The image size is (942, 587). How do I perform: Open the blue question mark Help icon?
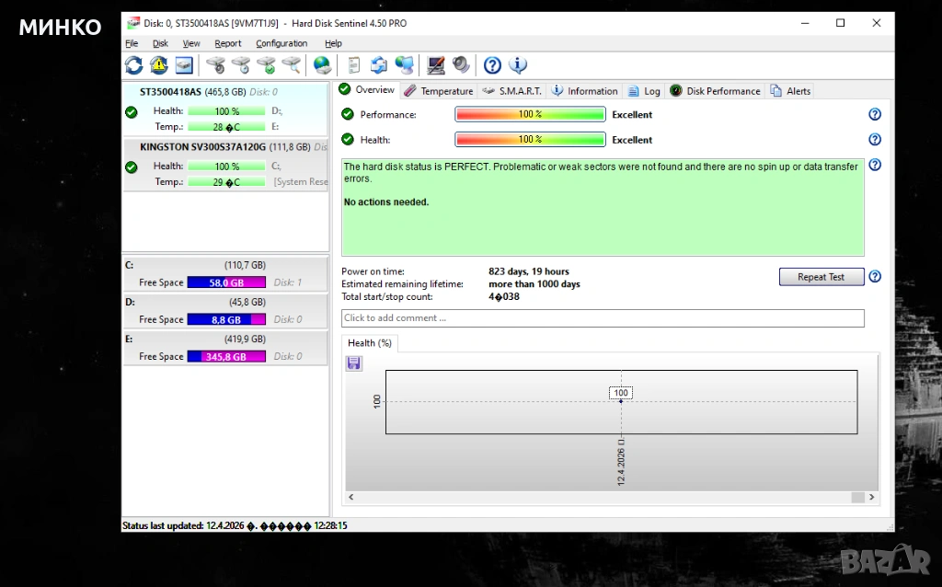(492, 65)
